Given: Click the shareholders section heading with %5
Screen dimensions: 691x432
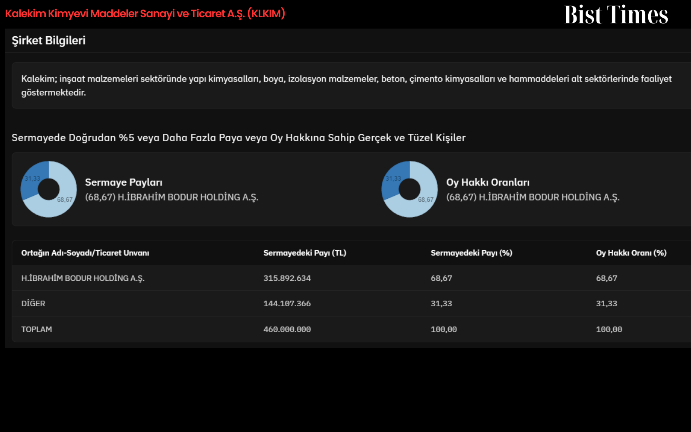Looking at the screenshot, I should click(239, 138).
